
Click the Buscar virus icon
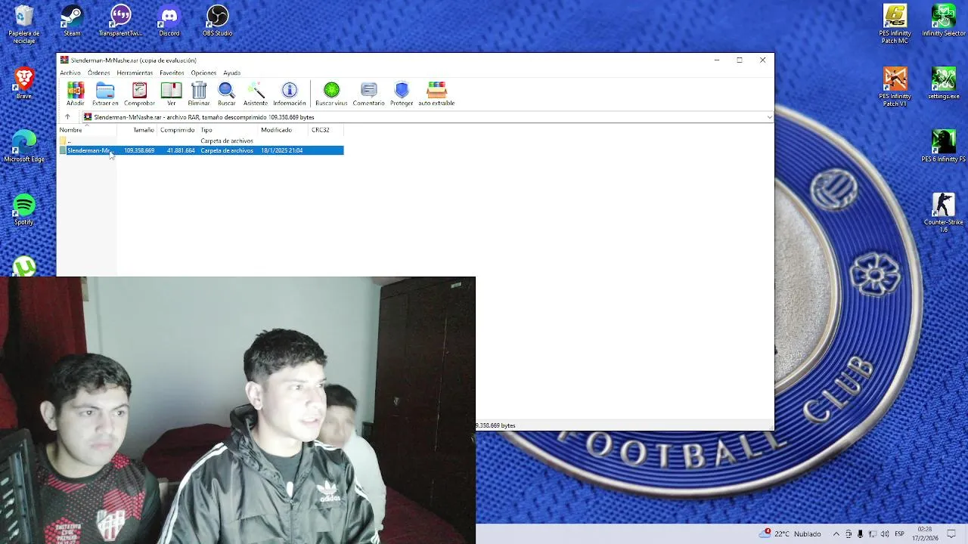pos(331,94)
